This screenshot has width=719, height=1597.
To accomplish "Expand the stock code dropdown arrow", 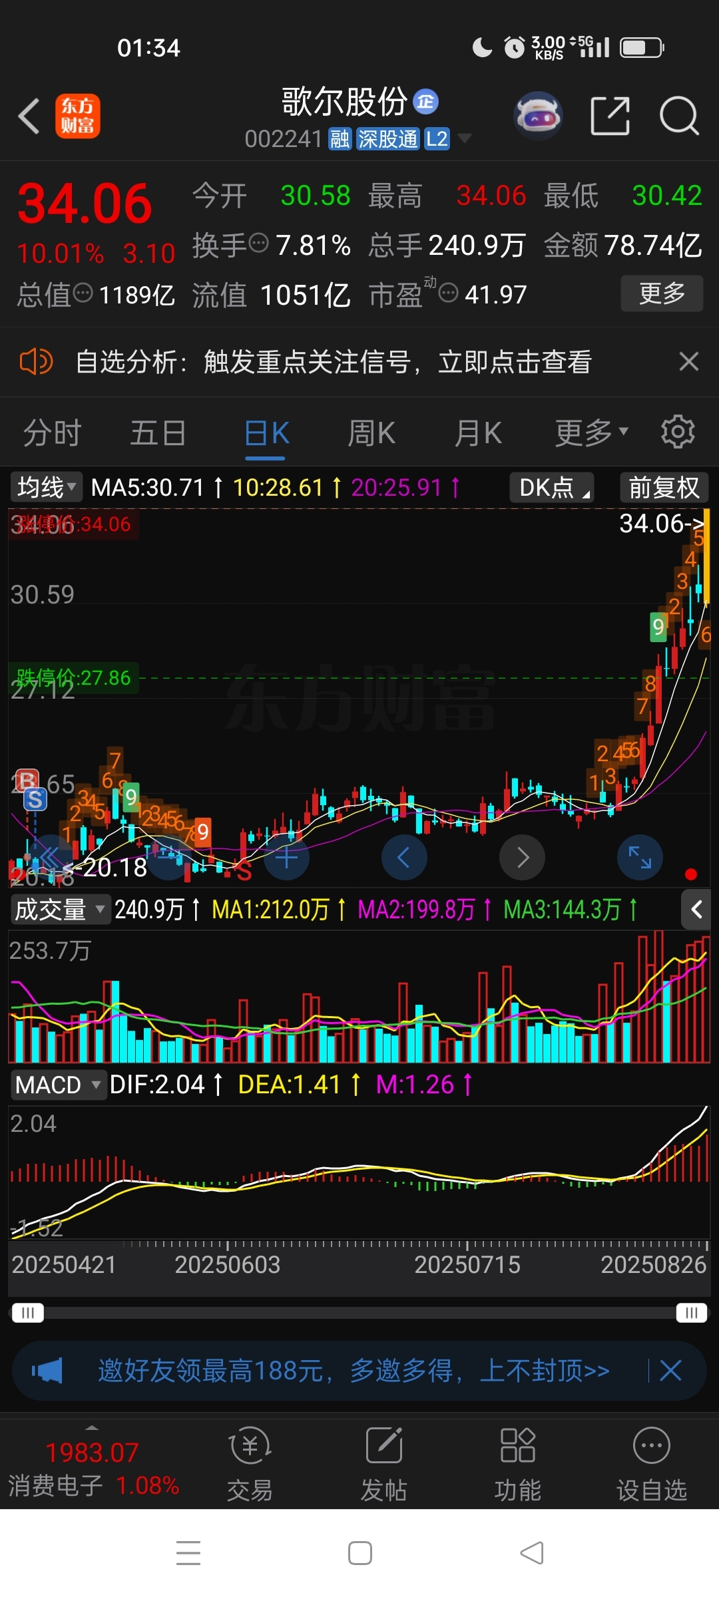I will point(465,138).
